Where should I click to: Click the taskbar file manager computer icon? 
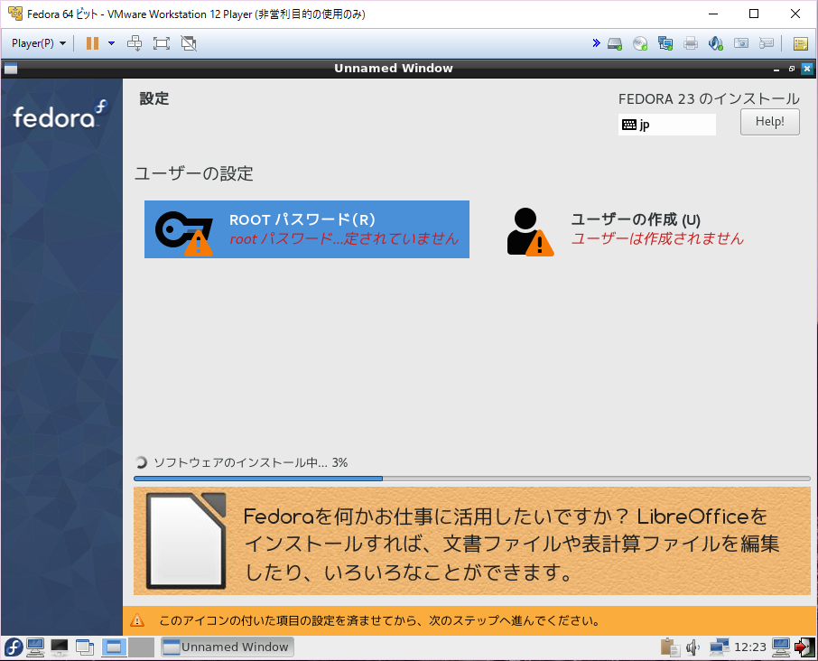[x=35, y=647]
